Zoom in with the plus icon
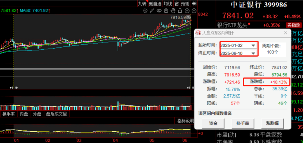 (187, 11)
